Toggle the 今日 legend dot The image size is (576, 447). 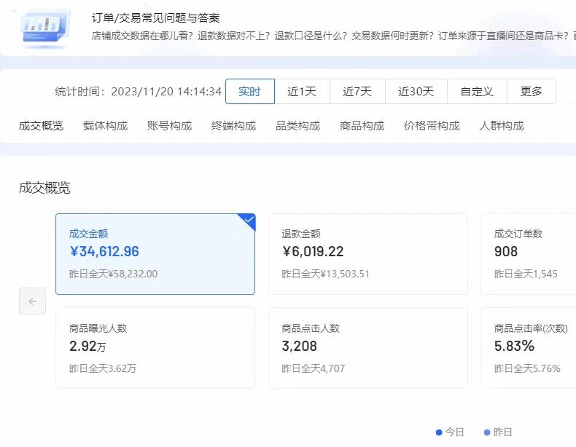[439, 432]
